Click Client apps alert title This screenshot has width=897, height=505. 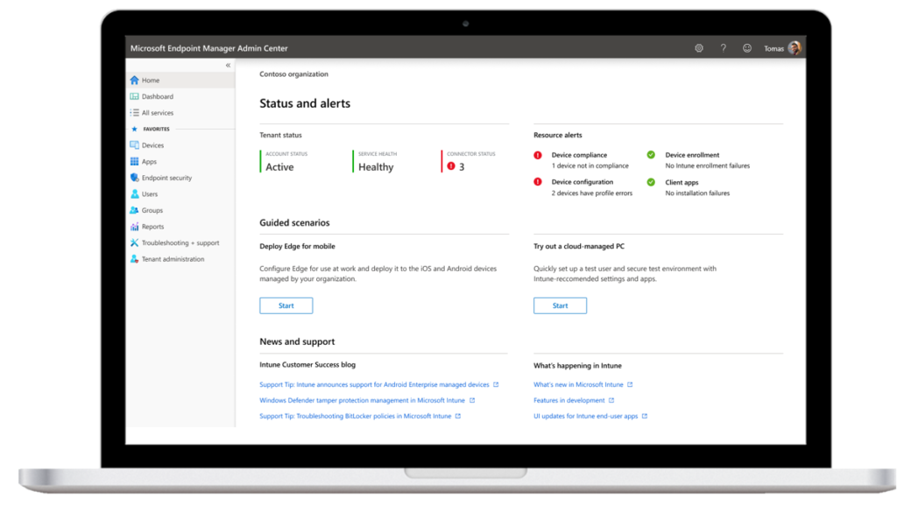pos(682,182)
